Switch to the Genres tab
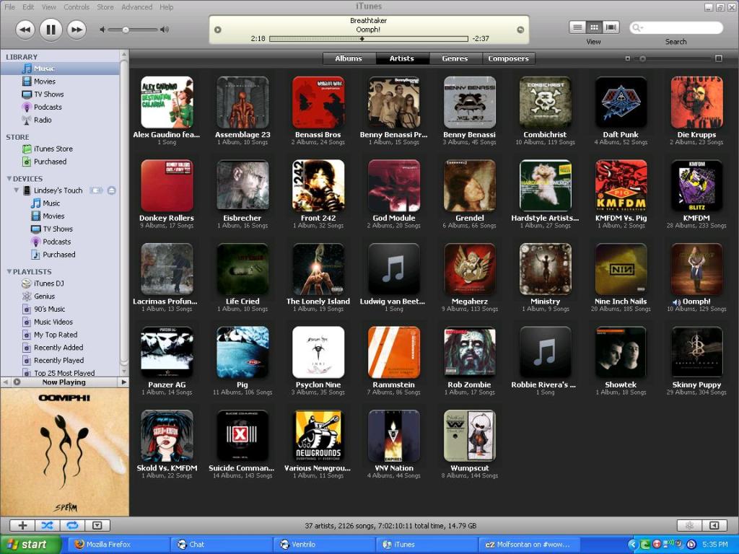 (x=455, y=58)
